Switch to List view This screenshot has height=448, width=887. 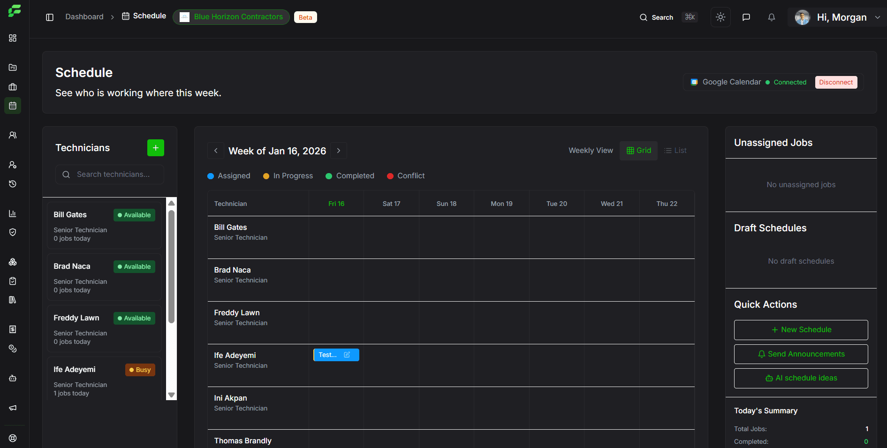click(x=675, y=151)
